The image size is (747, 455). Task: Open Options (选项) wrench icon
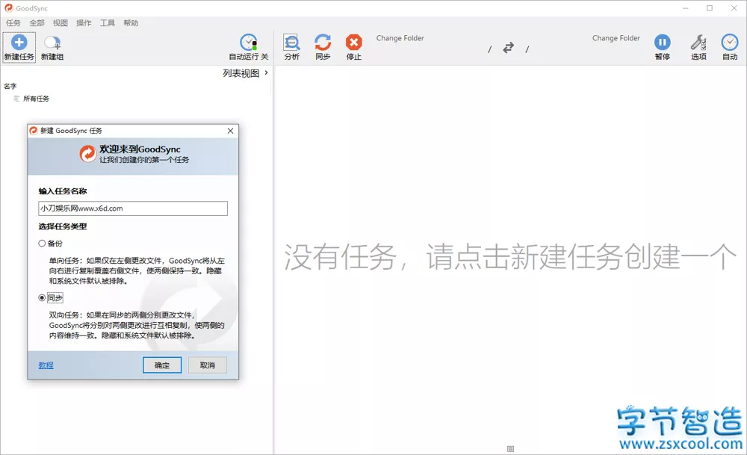coord(698,43)
